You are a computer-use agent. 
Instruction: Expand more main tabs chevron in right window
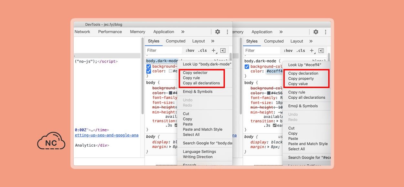tap(281, 32)
